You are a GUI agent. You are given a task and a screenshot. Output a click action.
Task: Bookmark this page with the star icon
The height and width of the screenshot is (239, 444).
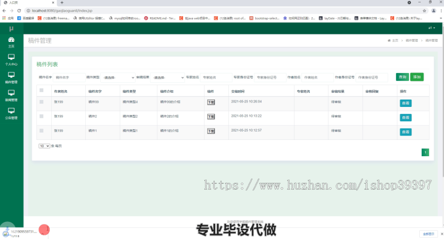(424, 11)
